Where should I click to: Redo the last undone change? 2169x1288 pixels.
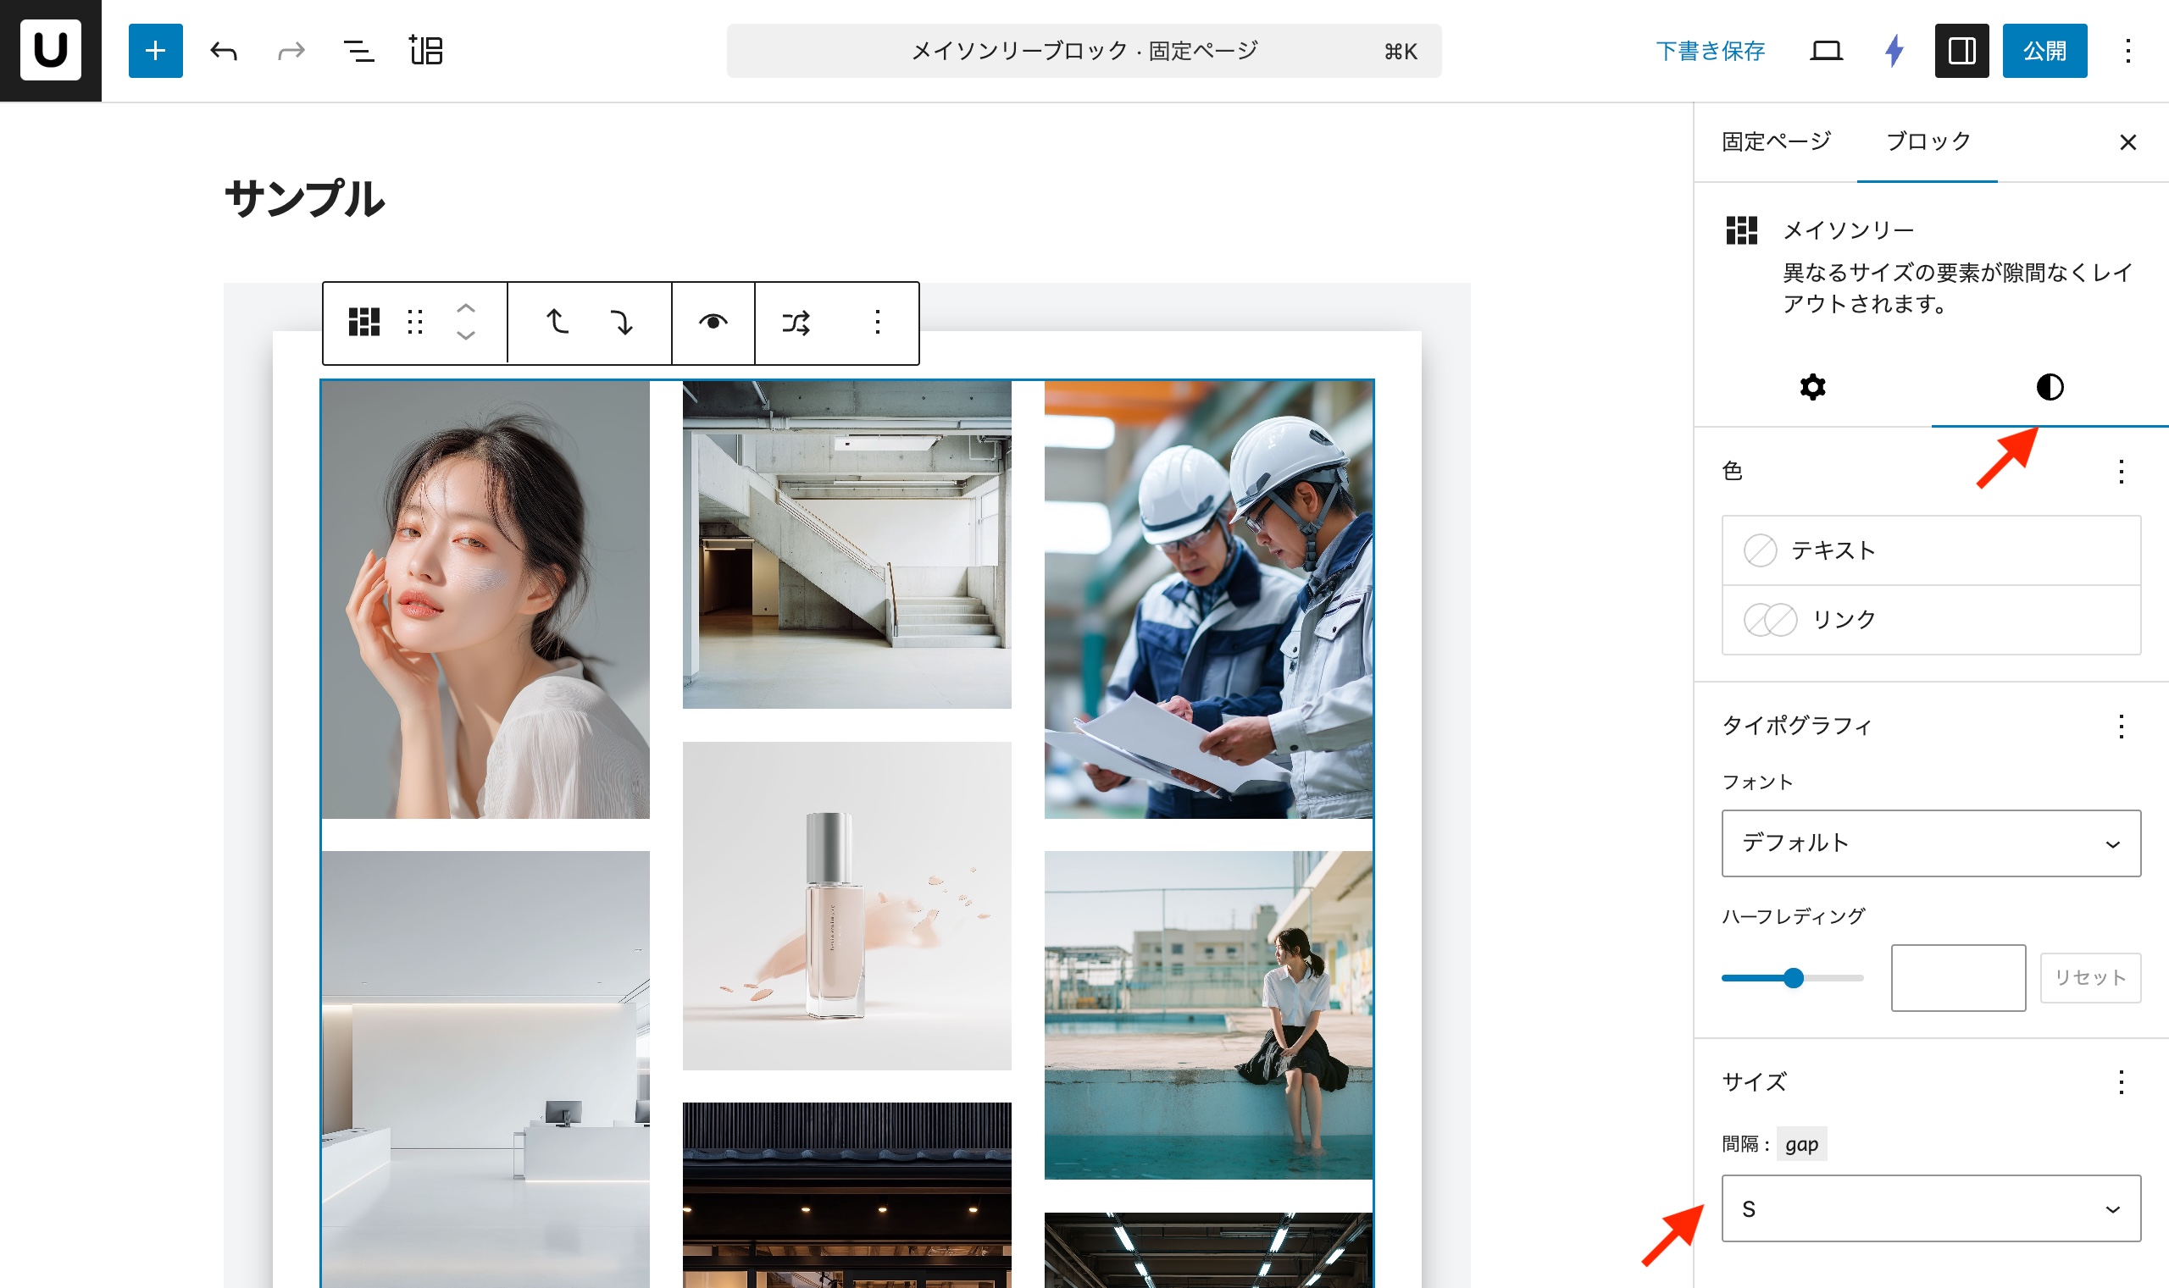coord(291,51)
